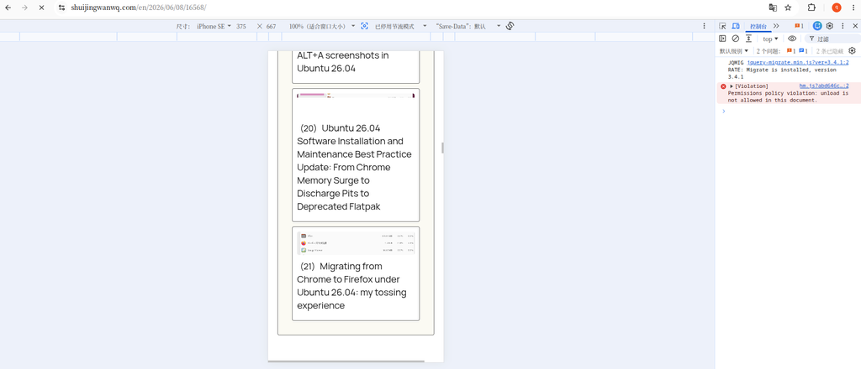The width and height of the screenshot is (861, 369).
Task: Click the height field showing 667
Action: (272, 26)
